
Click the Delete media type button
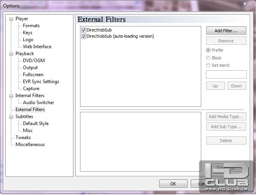[x=226, y=141]
